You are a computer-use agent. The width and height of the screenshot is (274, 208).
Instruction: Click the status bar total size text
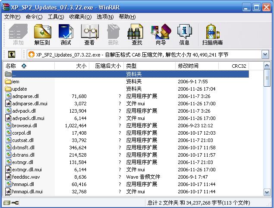pos(198,203)
